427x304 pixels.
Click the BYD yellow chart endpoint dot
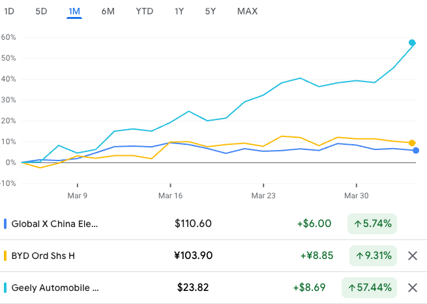coord(412,143)
